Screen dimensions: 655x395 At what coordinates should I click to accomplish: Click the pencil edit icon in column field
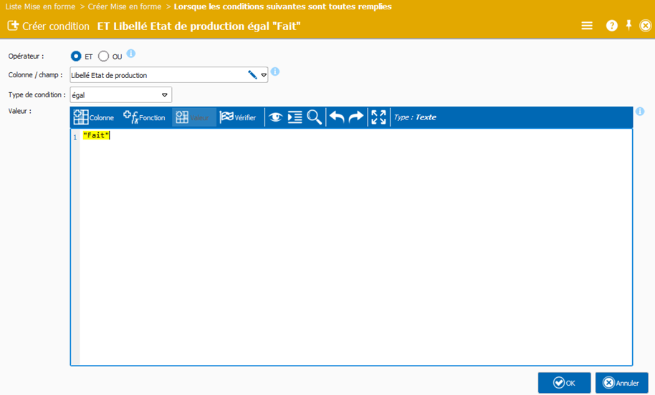[x=252, y=74]
